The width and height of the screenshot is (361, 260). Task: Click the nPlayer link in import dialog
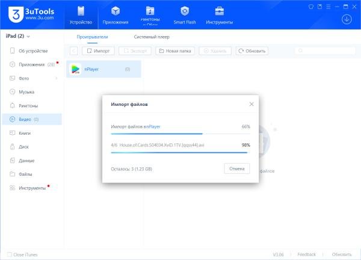[x=153, y=126]
